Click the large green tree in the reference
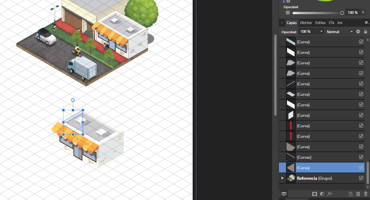Viewport: 370px width, 200px height. pyautogui.click(x=141, y=12)
